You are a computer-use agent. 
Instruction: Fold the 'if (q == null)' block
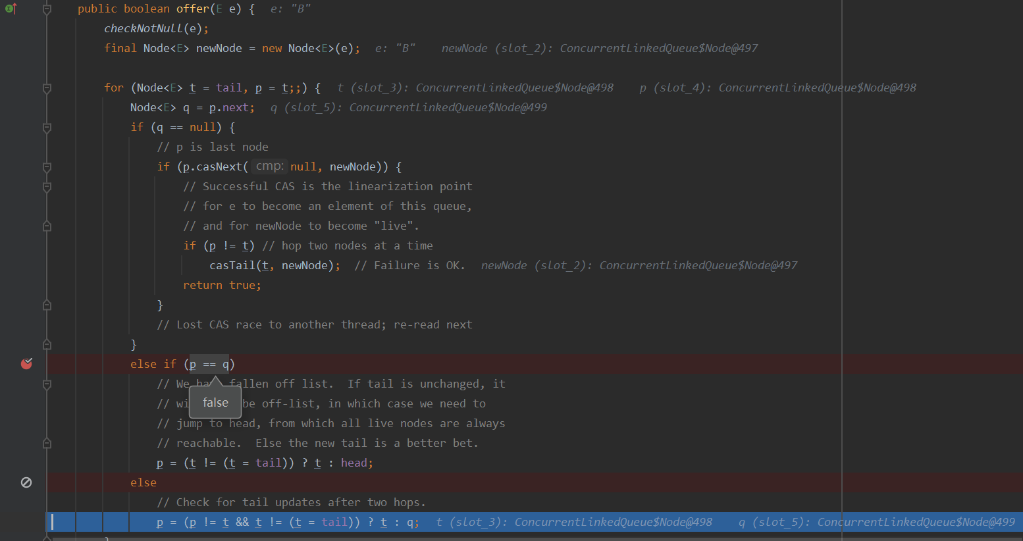point(47,128)
